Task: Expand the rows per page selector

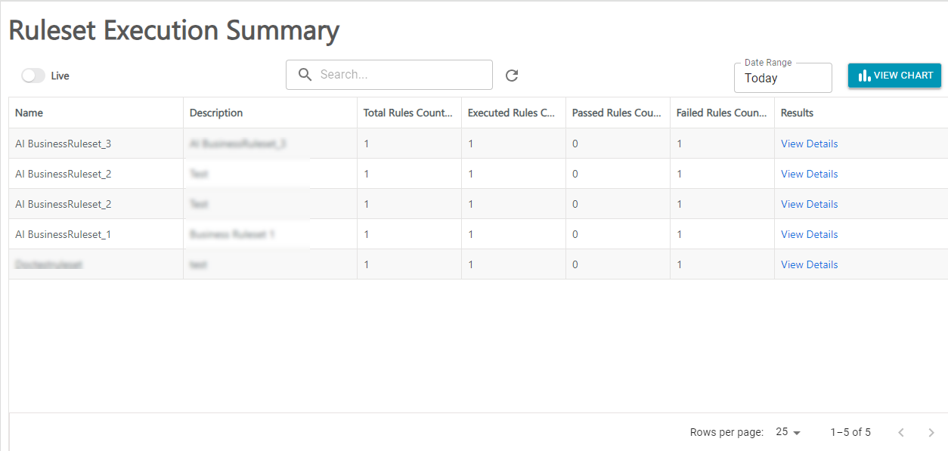Action: [x=788, y=433]
